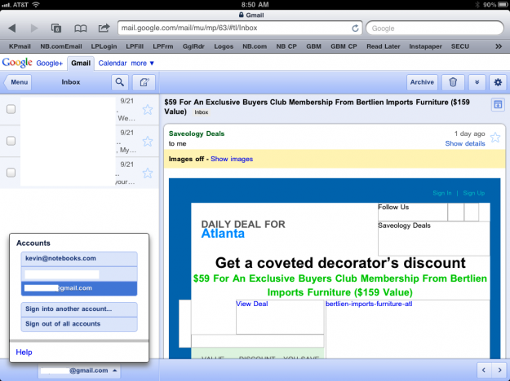Open the LPFrm bookmark
This screenshot has width=510, height=381.
coord(163,46)
